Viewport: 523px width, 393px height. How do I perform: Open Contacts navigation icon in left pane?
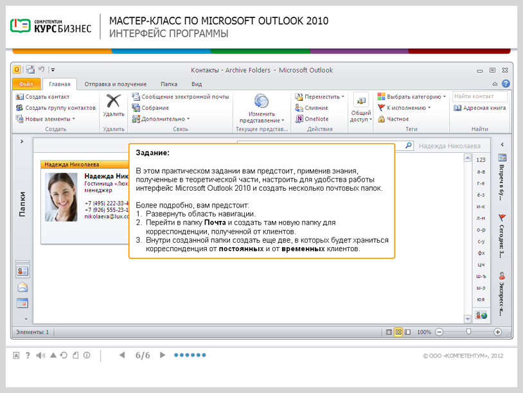pyautogui.click(x=22, y=271)
